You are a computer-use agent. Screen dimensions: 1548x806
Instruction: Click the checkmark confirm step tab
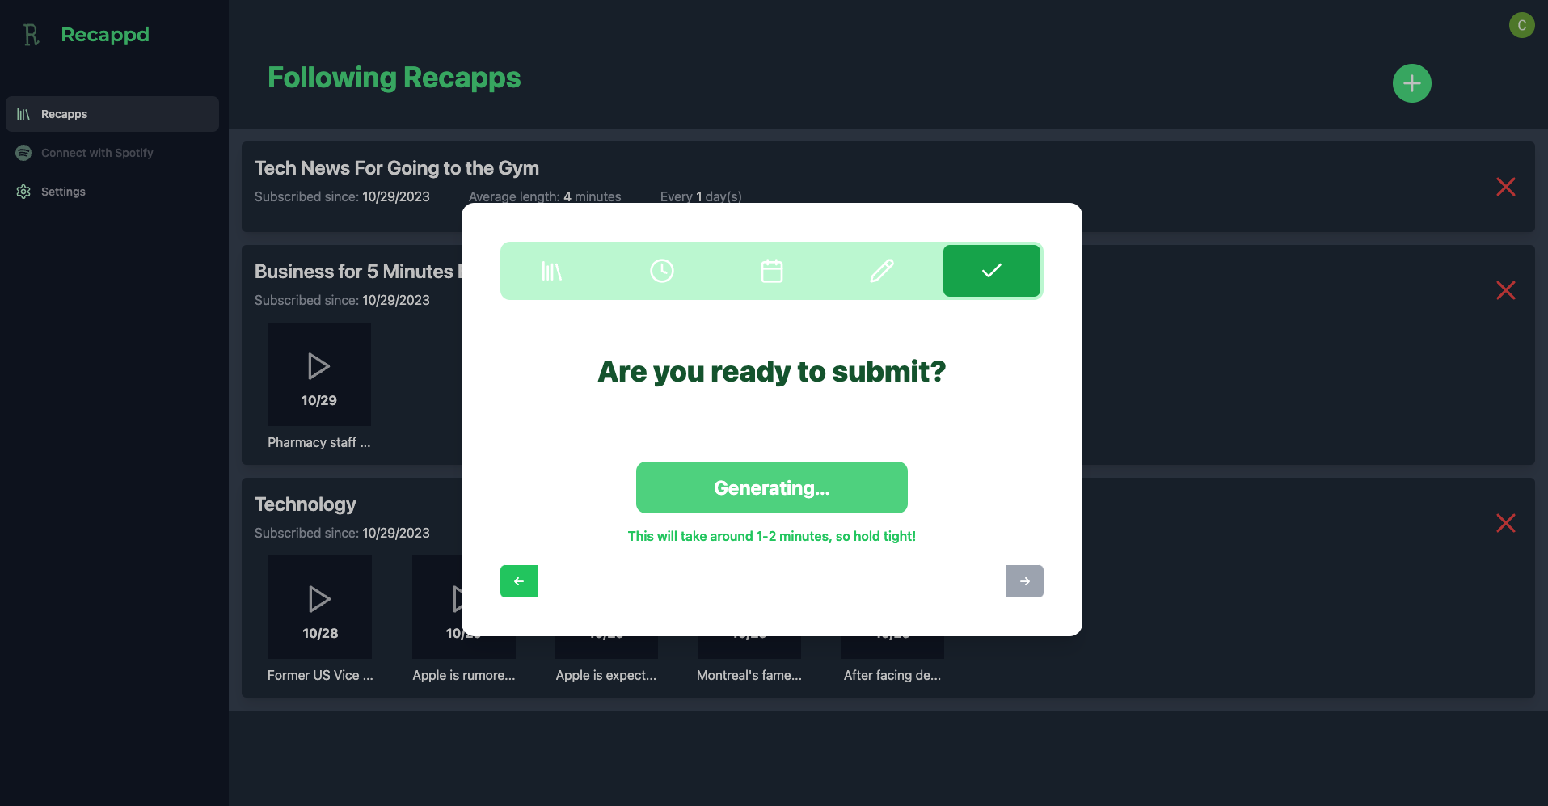[x=992, y=271]
